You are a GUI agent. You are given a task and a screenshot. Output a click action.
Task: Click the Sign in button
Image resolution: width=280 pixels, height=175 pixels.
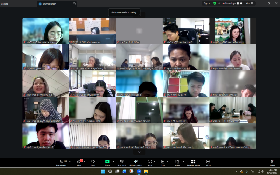pyautogui.click(x=207, y=3)
